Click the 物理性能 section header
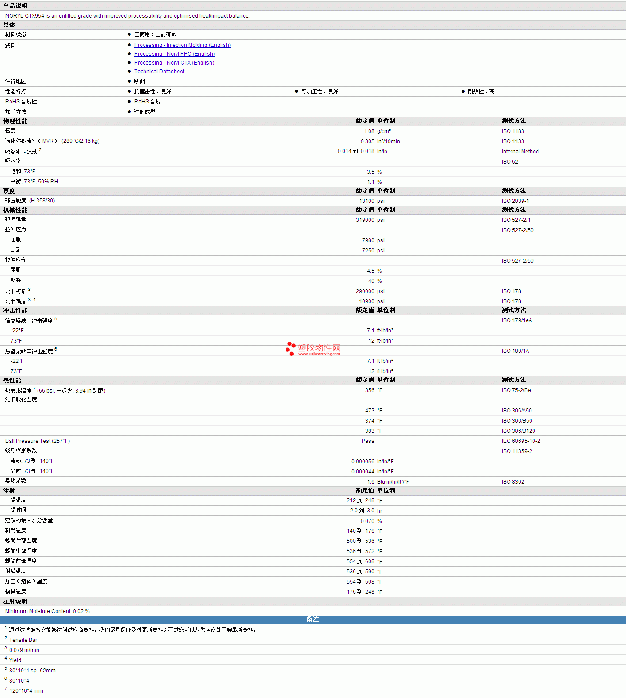This screenshot has width=626, height=698. click(15, 121)
